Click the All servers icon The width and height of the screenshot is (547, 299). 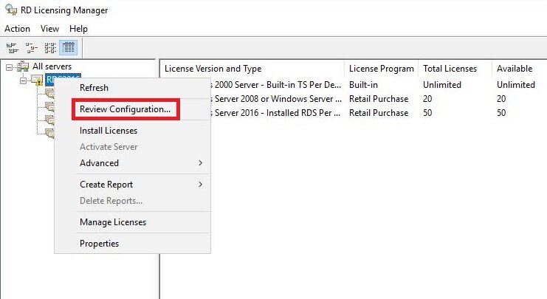click(x=23, y=66)
